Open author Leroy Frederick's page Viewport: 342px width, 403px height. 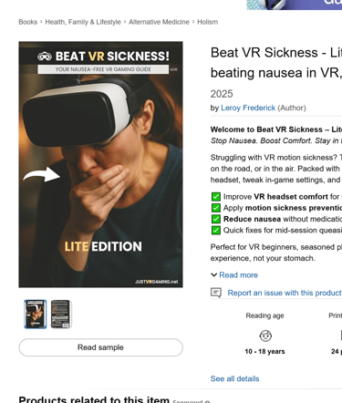(248, 108)
